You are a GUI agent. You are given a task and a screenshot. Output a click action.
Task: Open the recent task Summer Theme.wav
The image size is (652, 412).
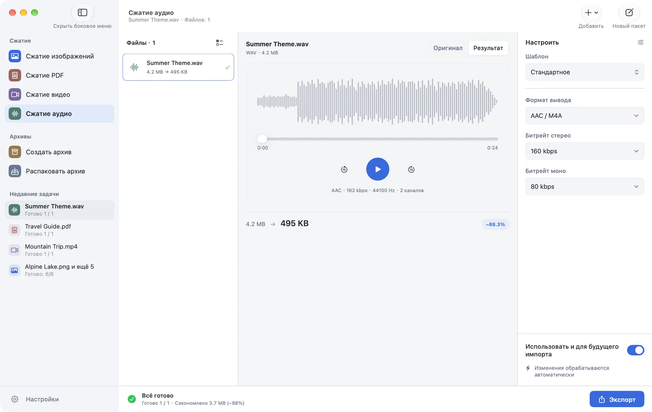(59, 210)
